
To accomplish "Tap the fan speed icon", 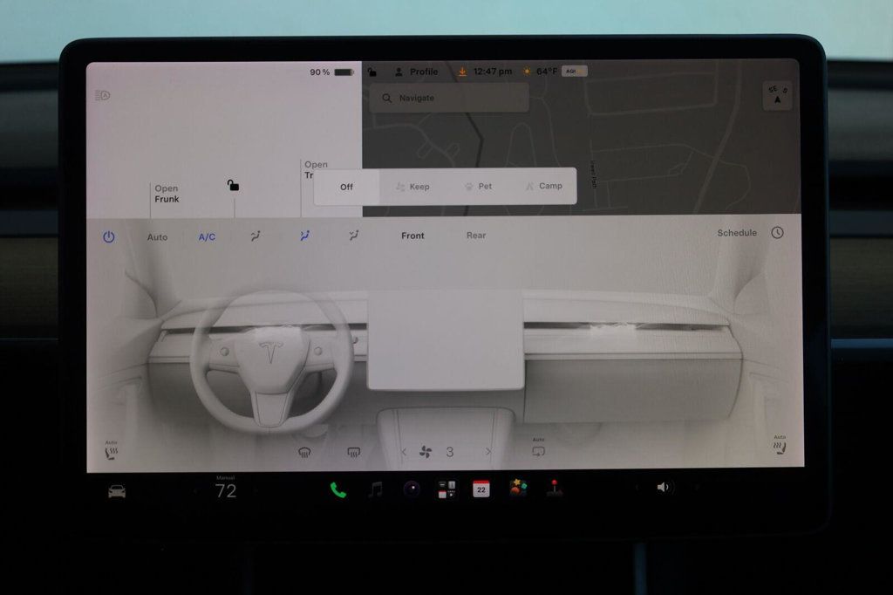I will coord(426,452).
